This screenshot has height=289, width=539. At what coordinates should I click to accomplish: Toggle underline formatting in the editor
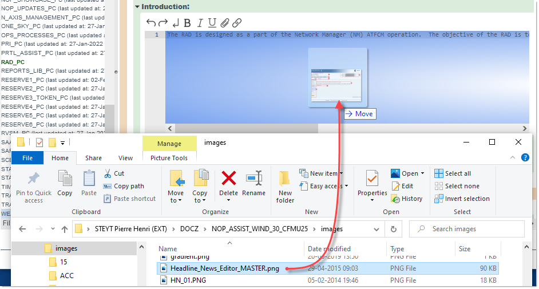[212, 23]
